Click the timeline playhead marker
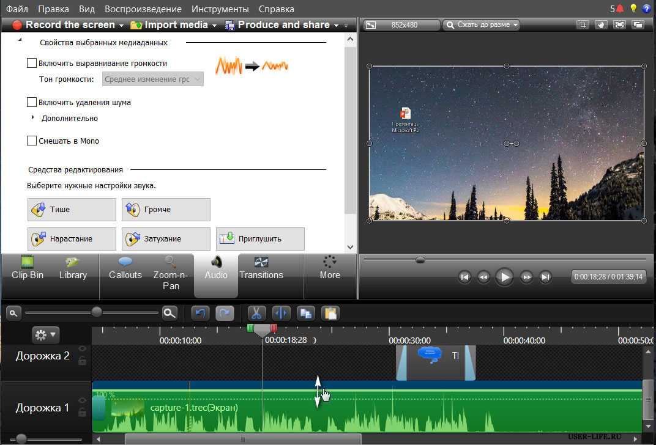Image resolution: width=656 pixels, height=445 pixels. pos(262,330)
